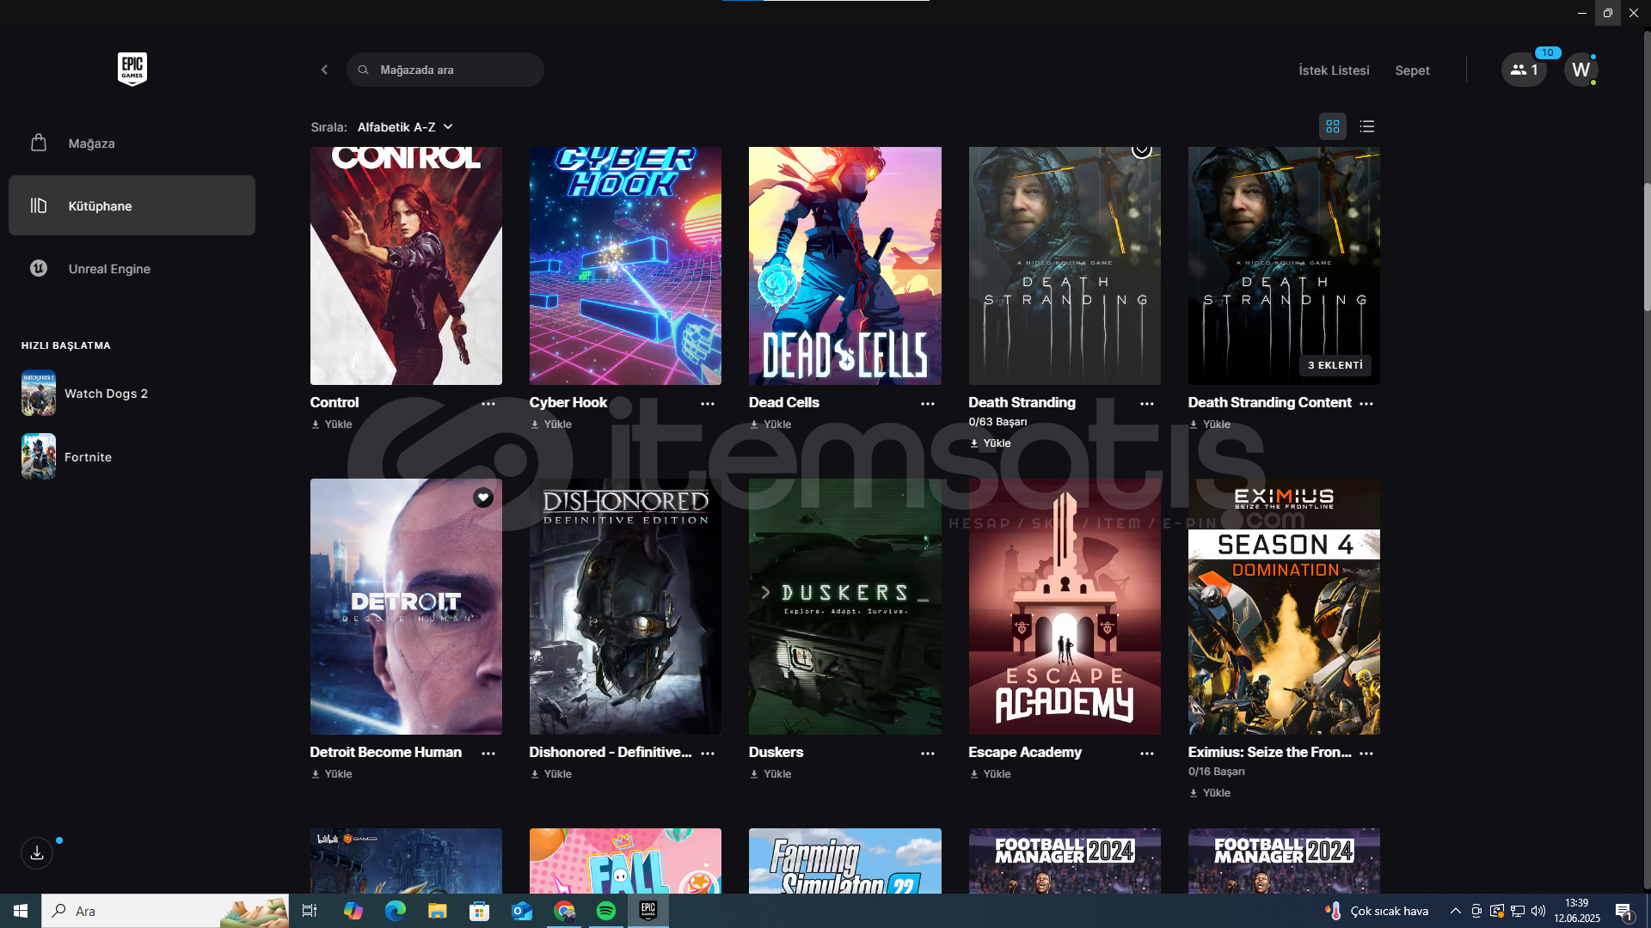Open Eximius three-dot menu

tap(1366, 753)
